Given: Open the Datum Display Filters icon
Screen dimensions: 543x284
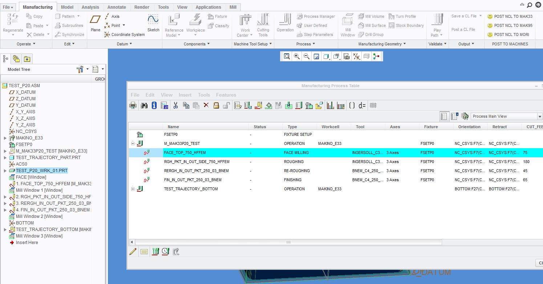Looking at the screenshot, I should click(357, 56).
